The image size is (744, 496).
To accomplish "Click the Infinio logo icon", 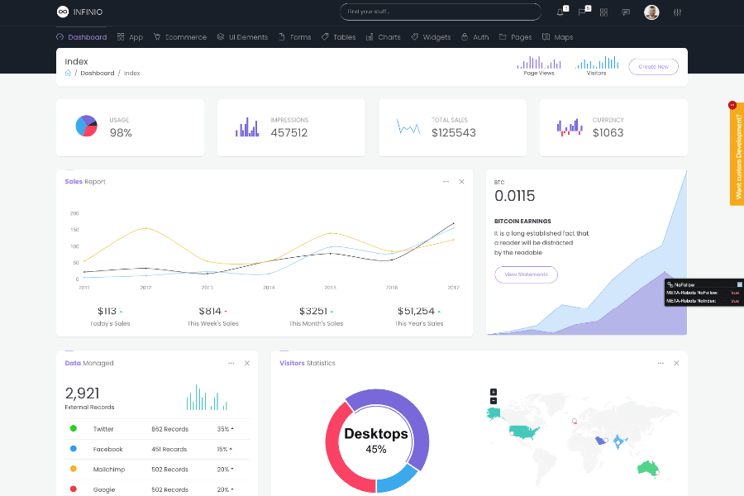I will (62, 12).
